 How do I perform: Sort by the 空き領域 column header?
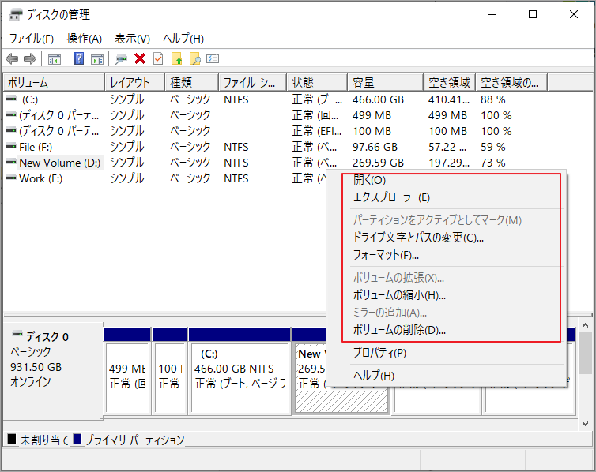(450, 83)
